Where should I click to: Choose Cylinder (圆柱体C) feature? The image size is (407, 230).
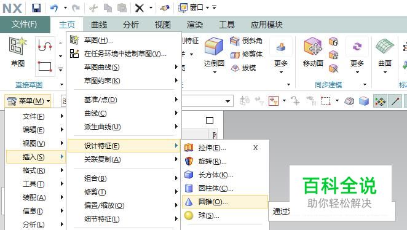click(x=225, y=188)
